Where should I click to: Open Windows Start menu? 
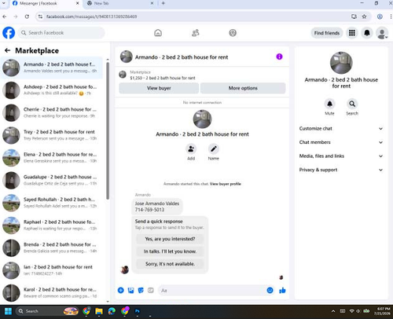click(8, 311)
